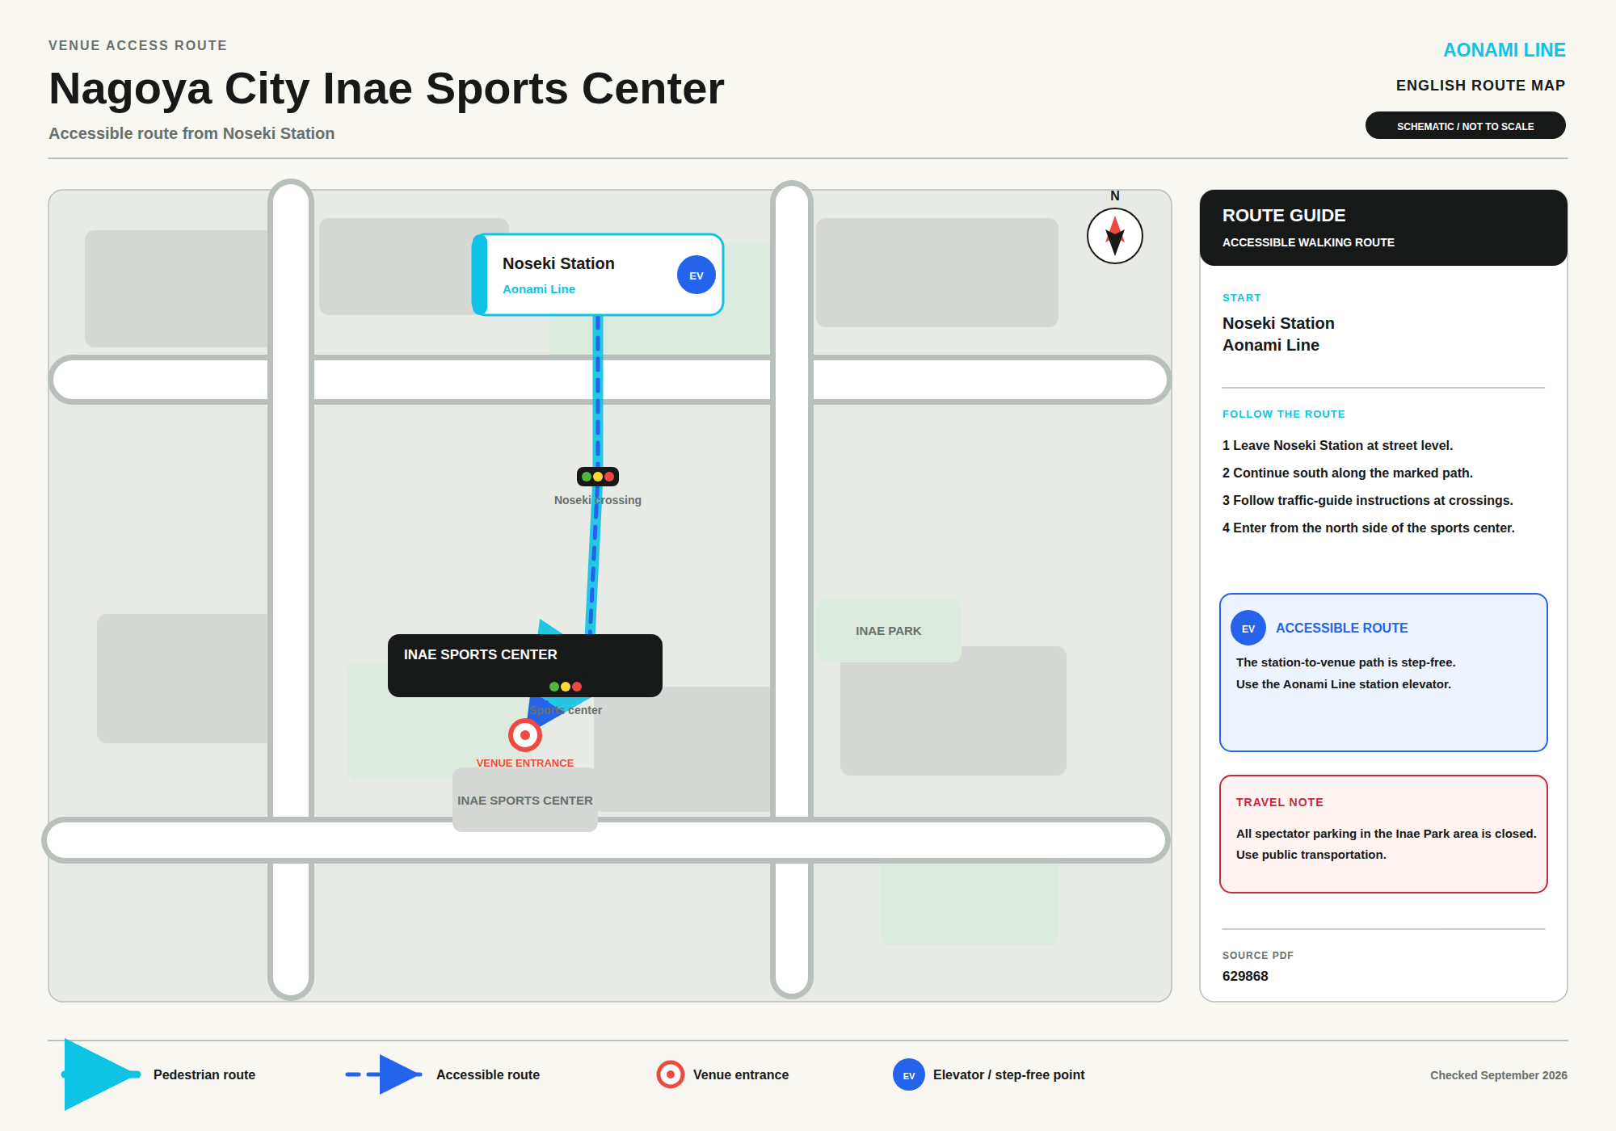Click the TRAVEL NOTE heading
The width and height of the screenshot is (1616, 1131).
tap(1279, 802)
